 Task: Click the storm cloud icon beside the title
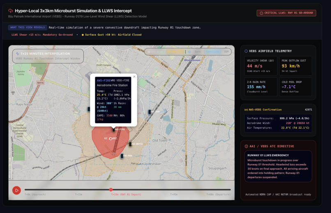11,11
